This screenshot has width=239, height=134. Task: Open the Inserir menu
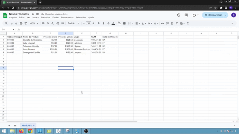36,17
